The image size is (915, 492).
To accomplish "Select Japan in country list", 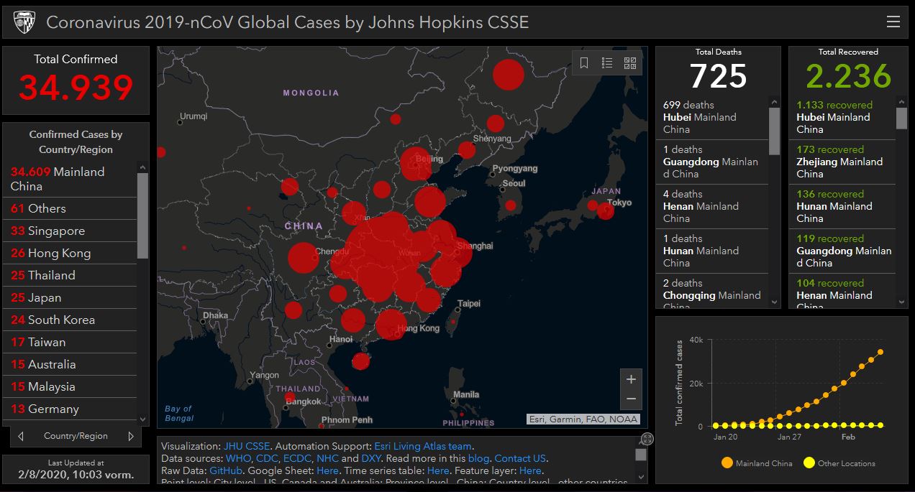I will click(70, 297).
